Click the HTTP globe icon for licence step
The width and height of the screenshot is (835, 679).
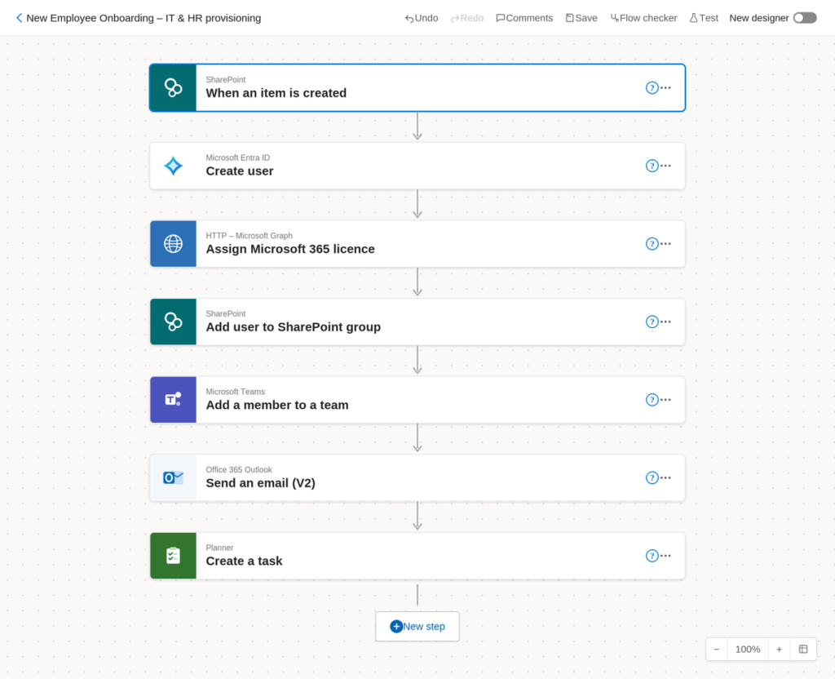(173, 243)
